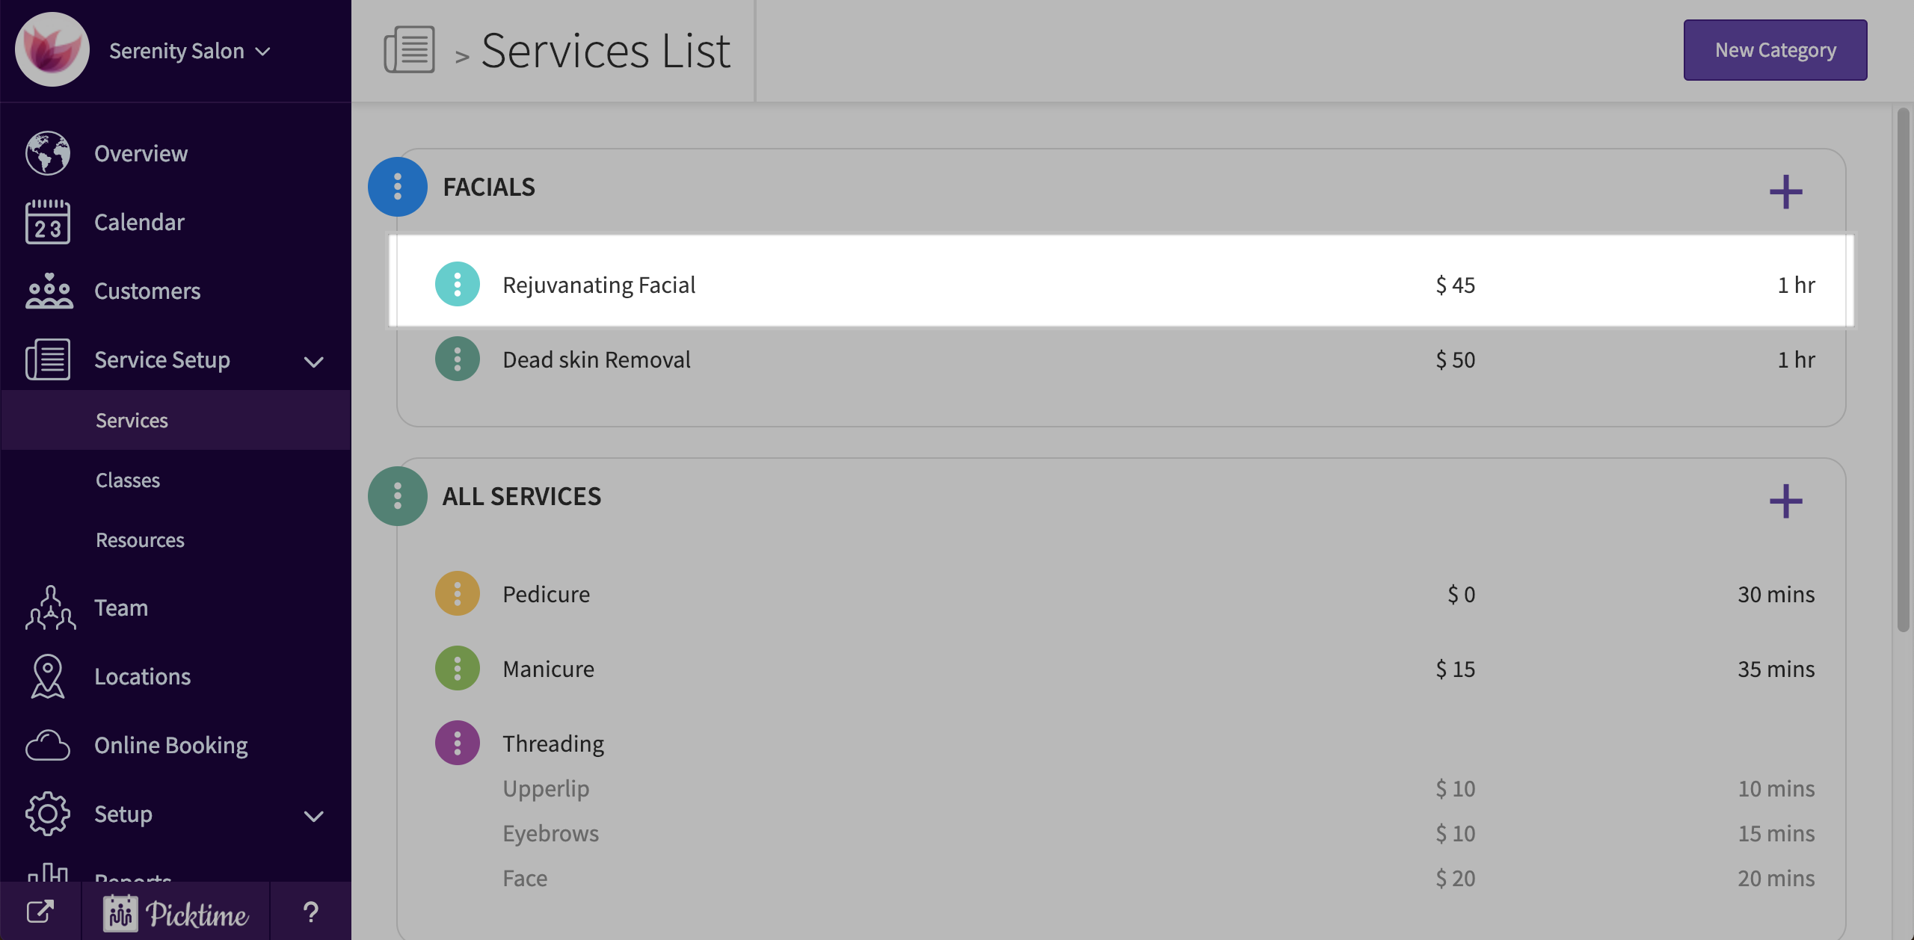Screen dimensions: 1914x940
Task: Go to Resources submenu item
Action: 140,539
